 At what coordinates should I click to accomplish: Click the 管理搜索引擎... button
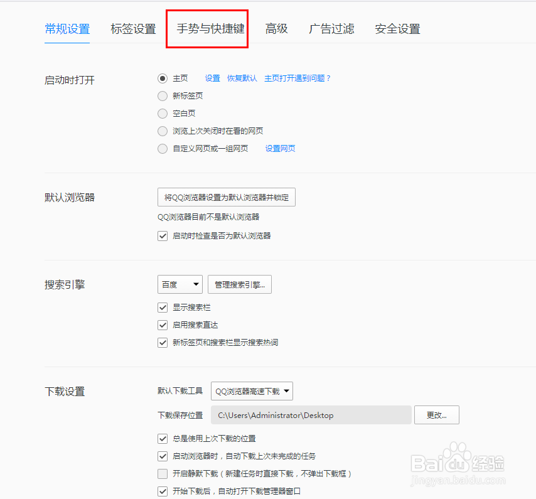(240, 284)
